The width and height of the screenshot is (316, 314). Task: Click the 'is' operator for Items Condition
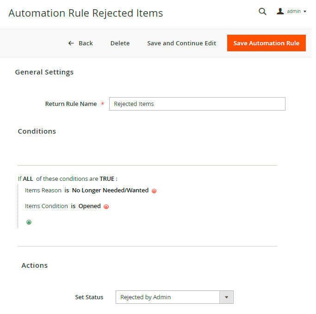pos(73,206)
